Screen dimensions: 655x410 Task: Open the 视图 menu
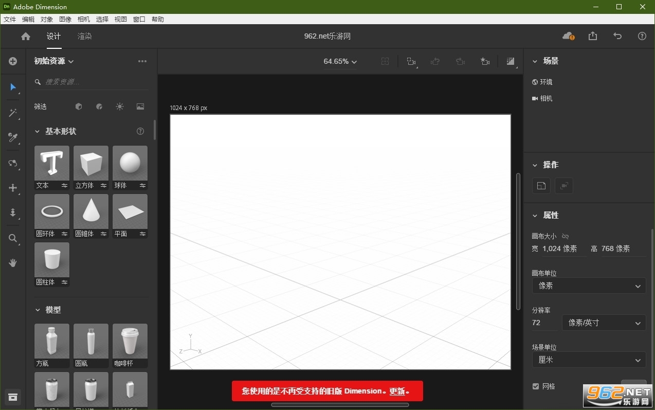click(x=121, y=19)
